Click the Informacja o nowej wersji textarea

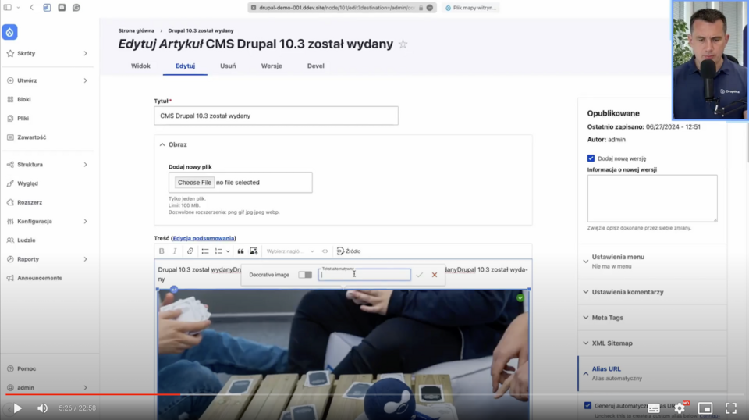coord(652,198)
